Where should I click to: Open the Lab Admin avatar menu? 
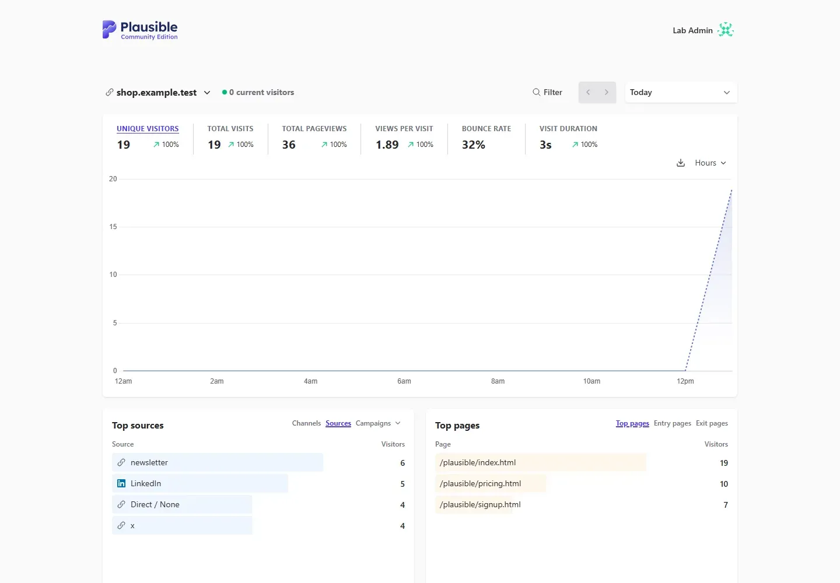click(726, 30)
